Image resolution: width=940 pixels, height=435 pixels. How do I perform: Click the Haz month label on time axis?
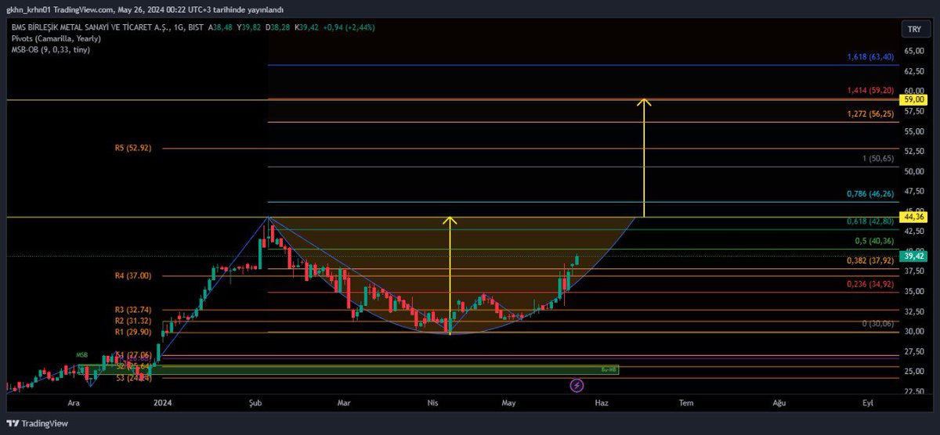click(x=602, y=402)
